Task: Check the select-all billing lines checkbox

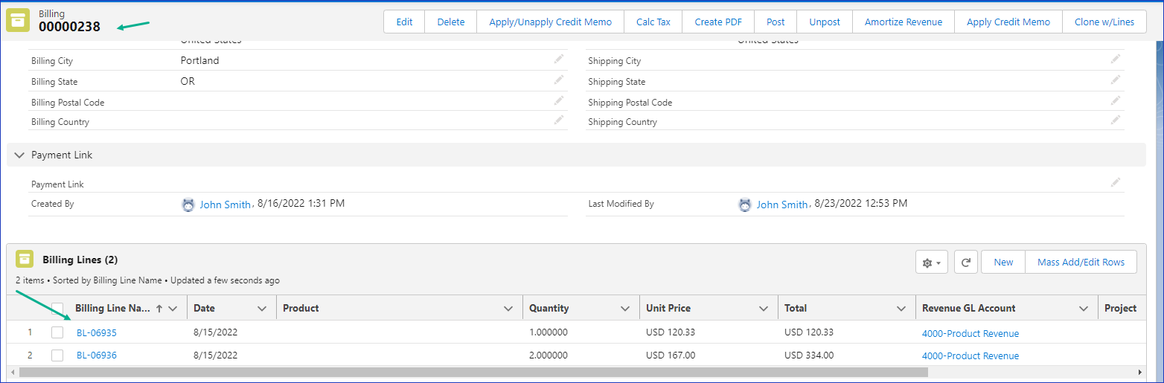Action: point(57,309)
